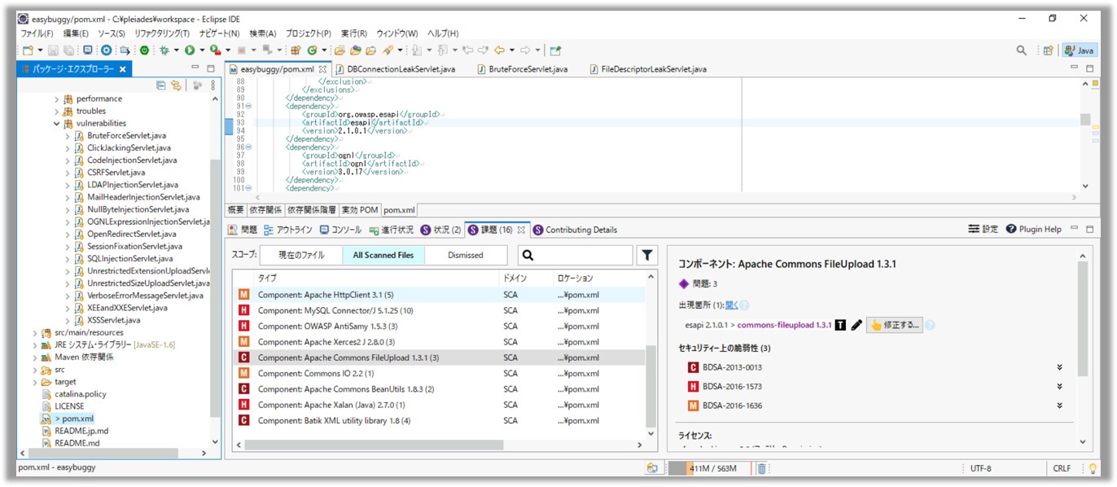Click the green Run toolbar button
Screen dimensions: 1117x487
pos(189,50)
